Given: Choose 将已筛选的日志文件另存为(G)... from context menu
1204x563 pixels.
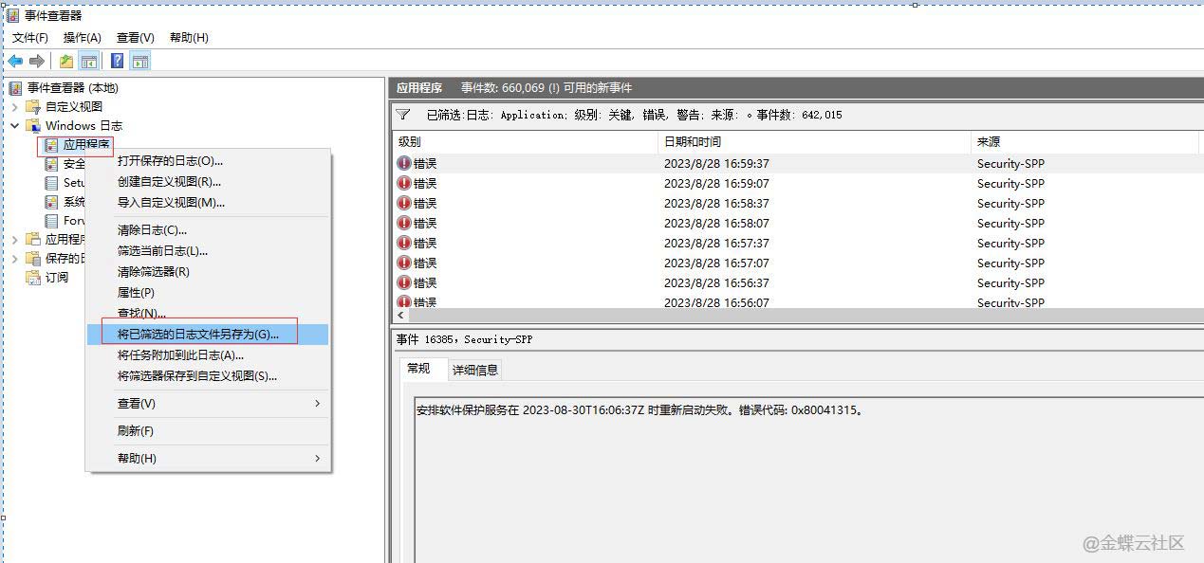Looking at the screenshot, I should [x=198, y=335].
